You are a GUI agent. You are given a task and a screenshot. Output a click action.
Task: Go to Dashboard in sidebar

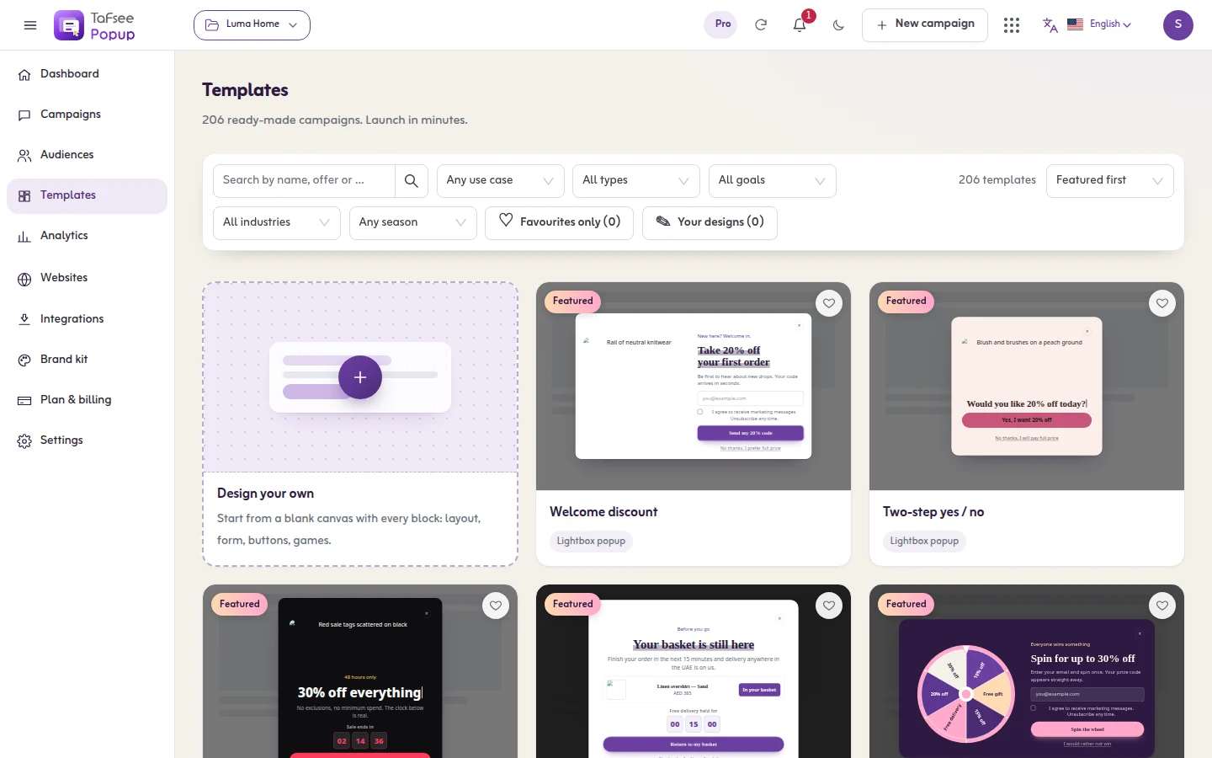pos(87,74)
